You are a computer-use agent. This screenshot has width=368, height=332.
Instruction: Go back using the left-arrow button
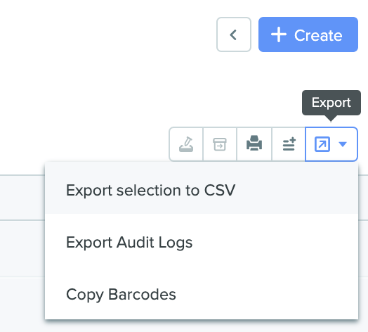tap(234, 34)
